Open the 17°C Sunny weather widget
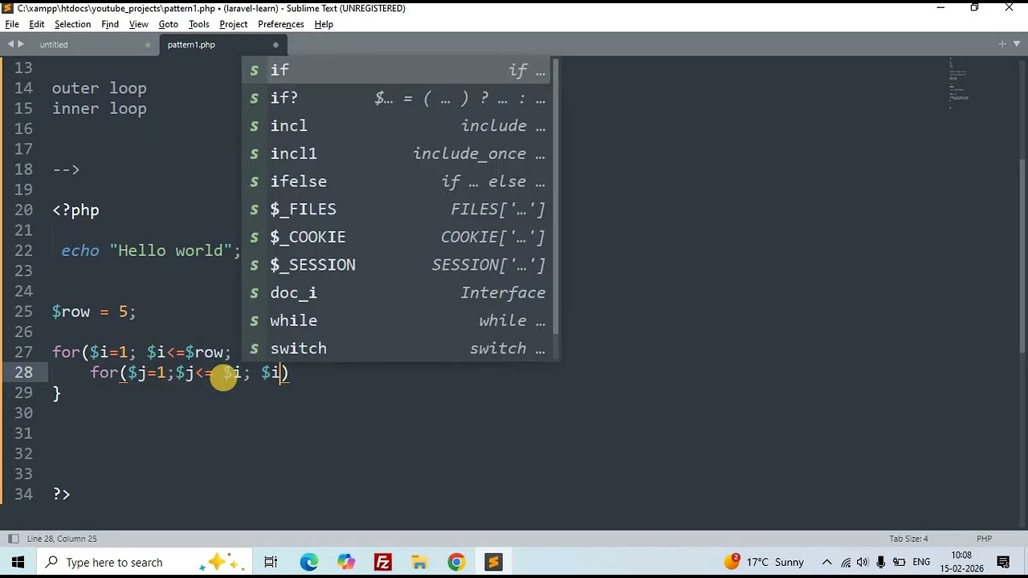 (764, 562)
